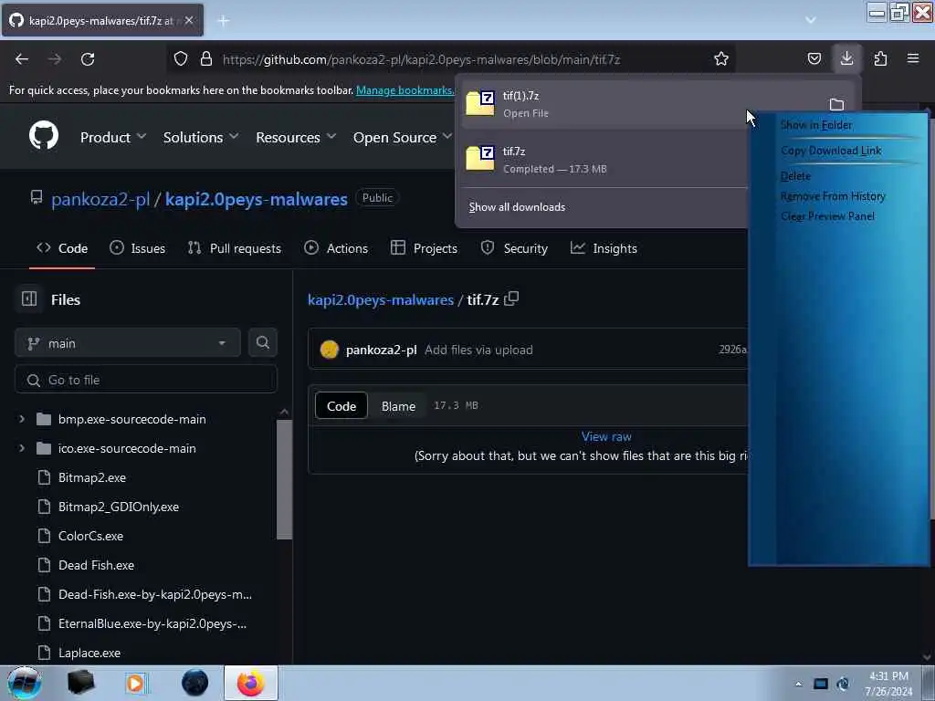The height and width of the screenshot is (701, 935).
Task: Launch the media player taskbar icon
Action: coord(137,683)
